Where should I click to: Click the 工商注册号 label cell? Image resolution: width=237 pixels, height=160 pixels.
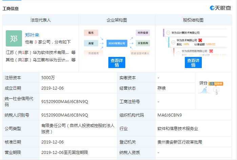coord(136,101)
